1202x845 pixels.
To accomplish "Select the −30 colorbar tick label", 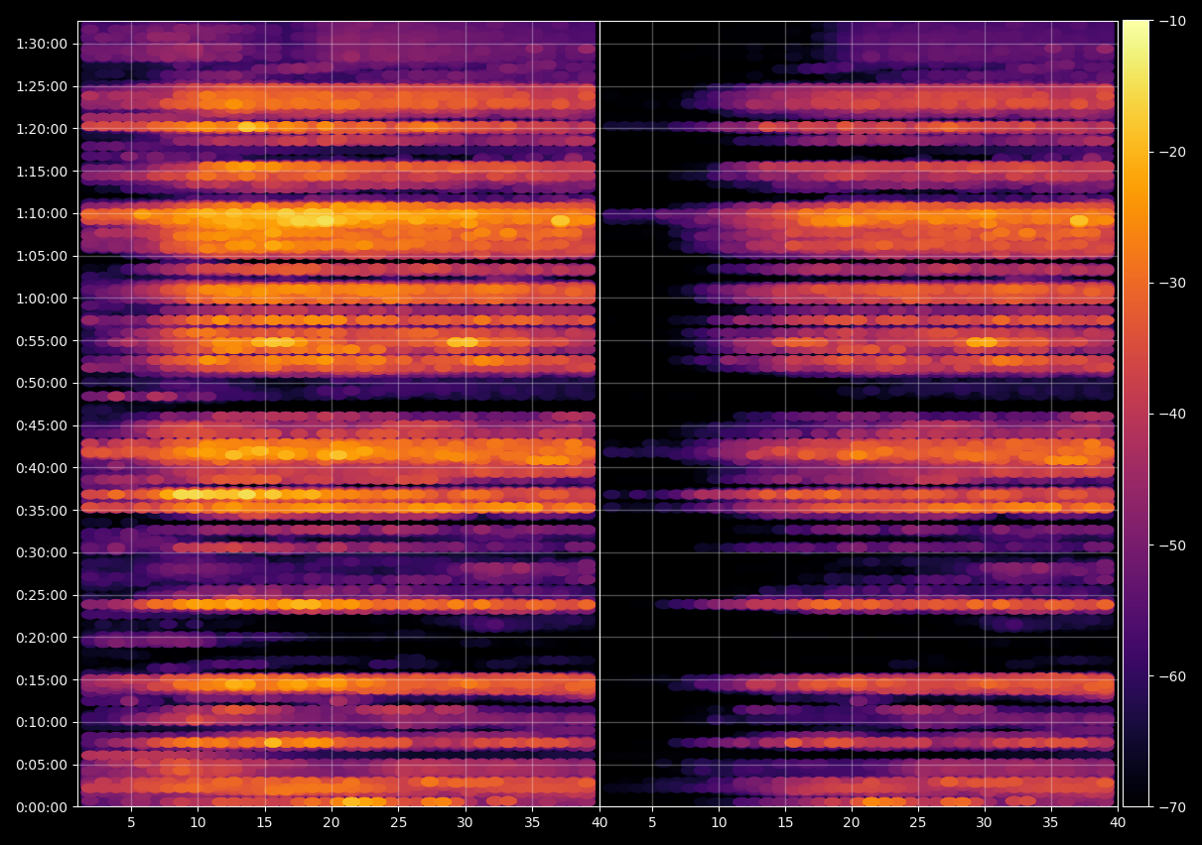I will pos(1172,283).
